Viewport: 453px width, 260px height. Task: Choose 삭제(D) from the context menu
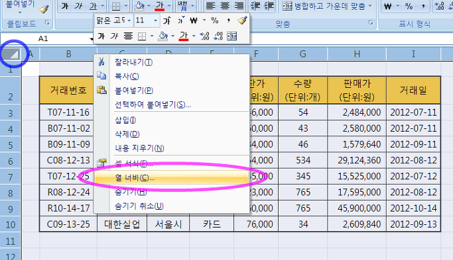172,134
